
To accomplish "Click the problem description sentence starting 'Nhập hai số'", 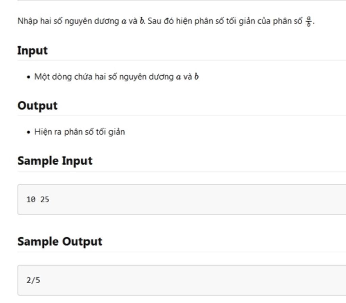I will [68, 21].
